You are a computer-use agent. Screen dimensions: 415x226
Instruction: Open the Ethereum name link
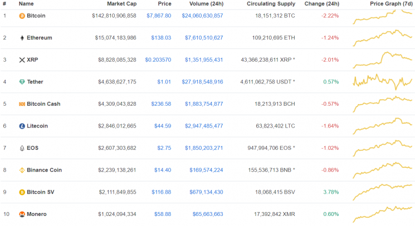pos(40,38)
